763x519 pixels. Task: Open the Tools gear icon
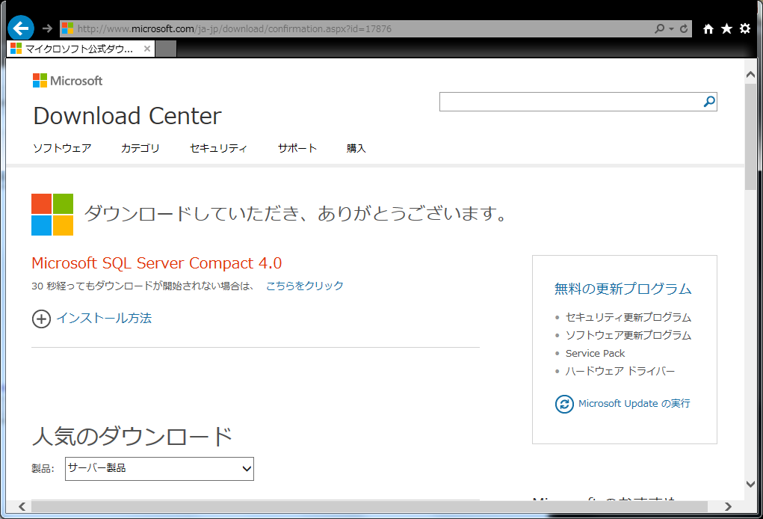744,28
